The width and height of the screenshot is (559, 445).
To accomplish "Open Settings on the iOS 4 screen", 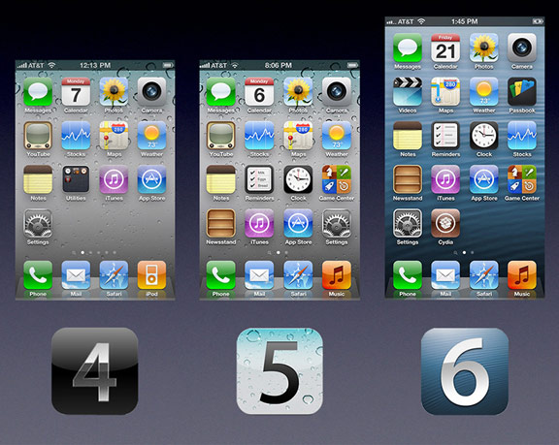I will click(38, 223).
